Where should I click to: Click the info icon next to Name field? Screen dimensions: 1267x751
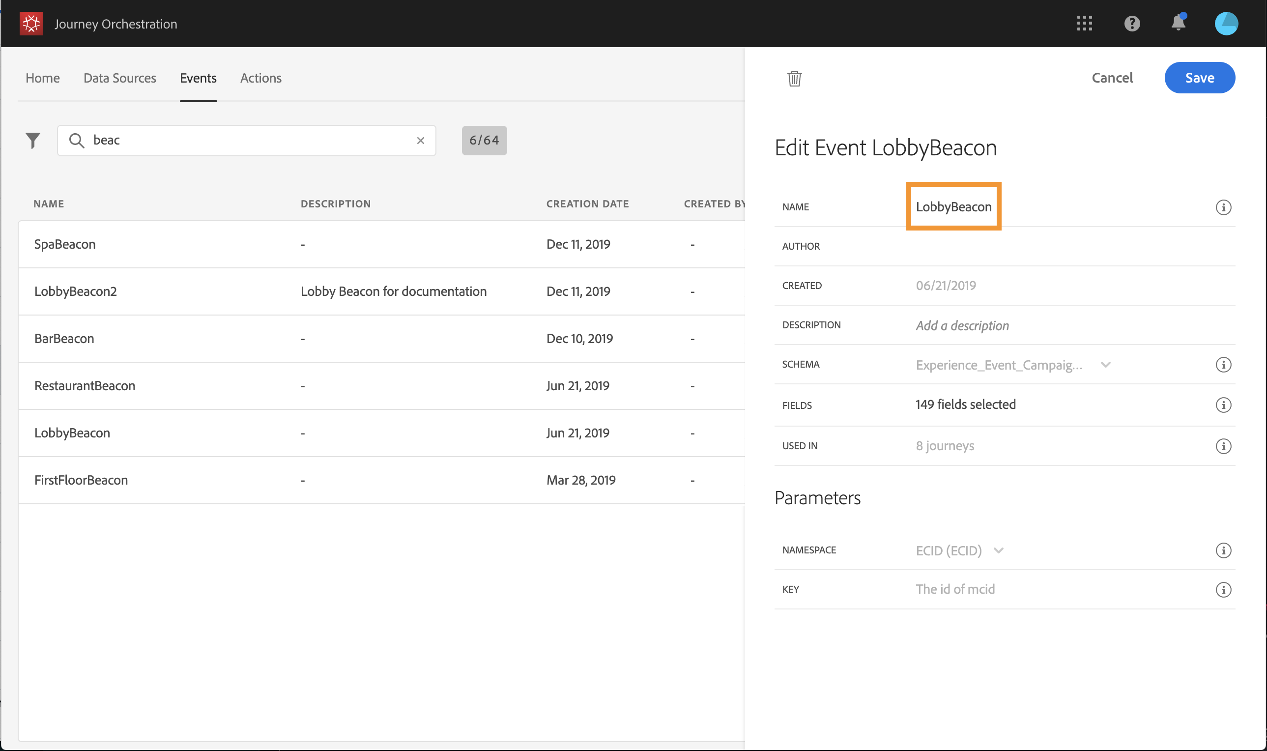(1223, 207)
